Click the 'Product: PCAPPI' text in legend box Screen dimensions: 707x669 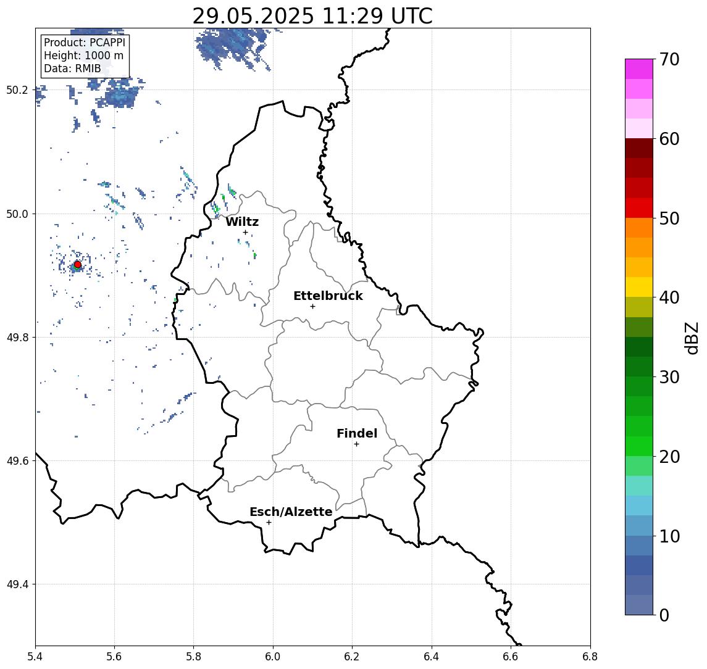point(85,43)
